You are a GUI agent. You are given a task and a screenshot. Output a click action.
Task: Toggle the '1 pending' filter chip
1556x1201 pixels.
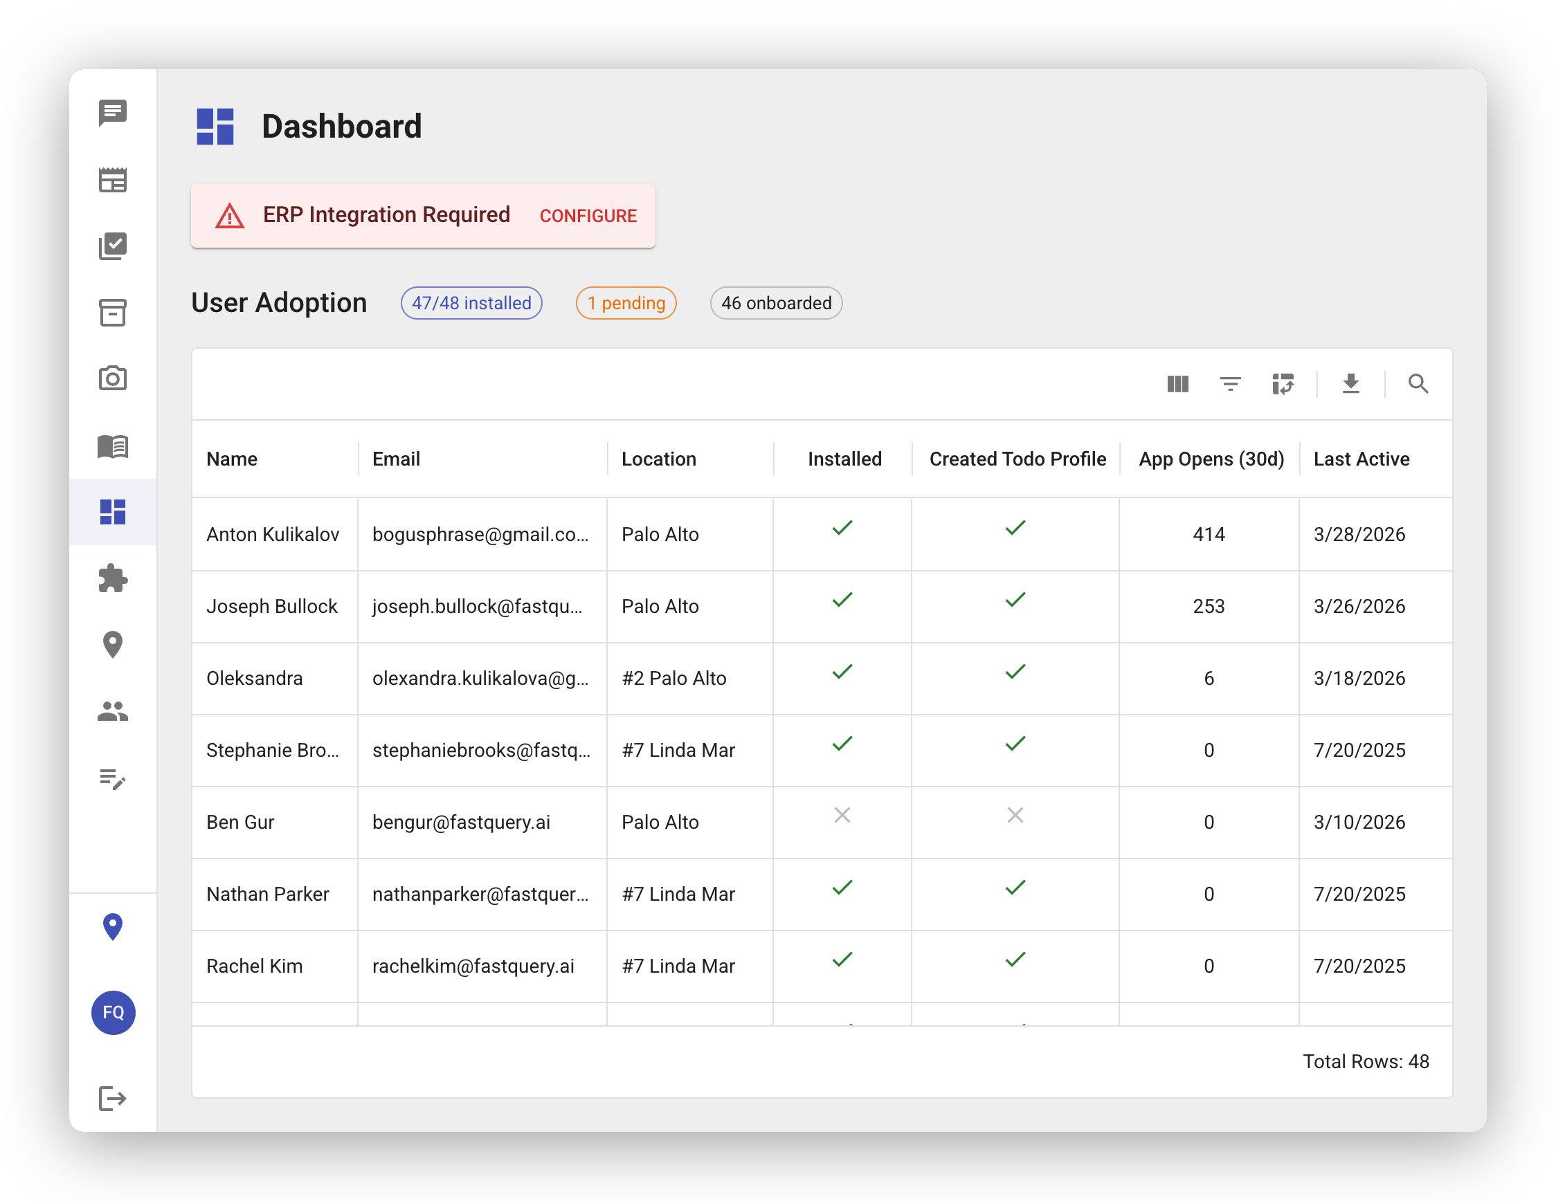(x=626, y=302)
